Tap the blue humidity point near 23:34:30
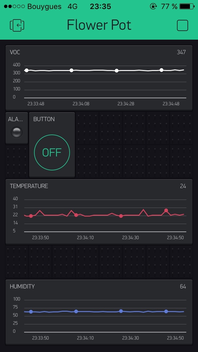198x352 pixels. (121, 311)
